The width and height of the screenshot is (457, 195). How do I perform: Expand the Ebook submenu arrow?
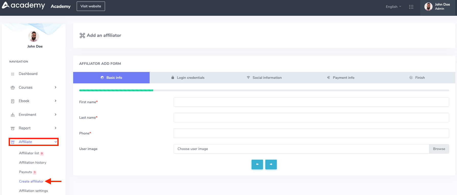(x=56, y=101)
